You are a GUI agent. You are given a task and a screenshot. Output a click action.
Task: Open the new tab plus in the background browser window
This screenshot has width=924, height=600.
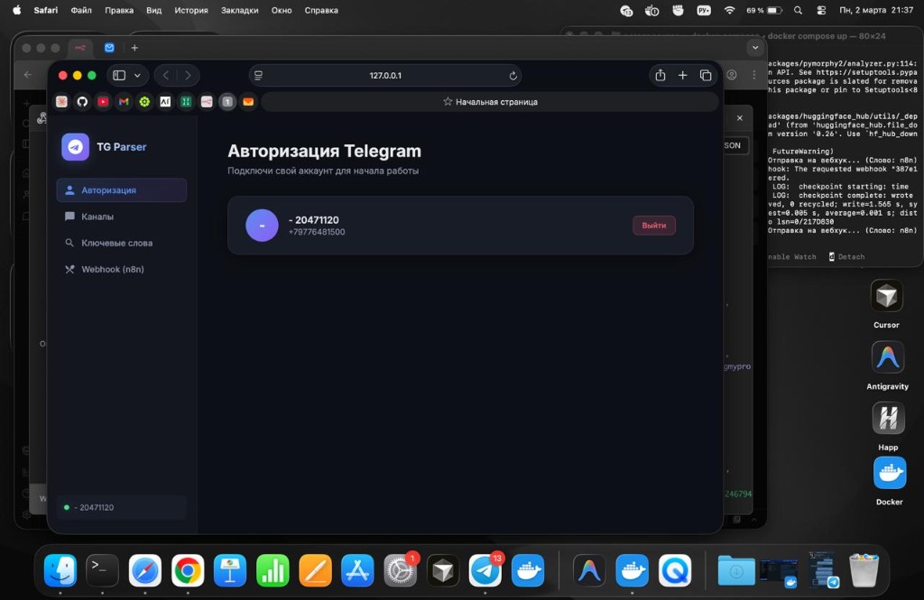pos(134,48)
